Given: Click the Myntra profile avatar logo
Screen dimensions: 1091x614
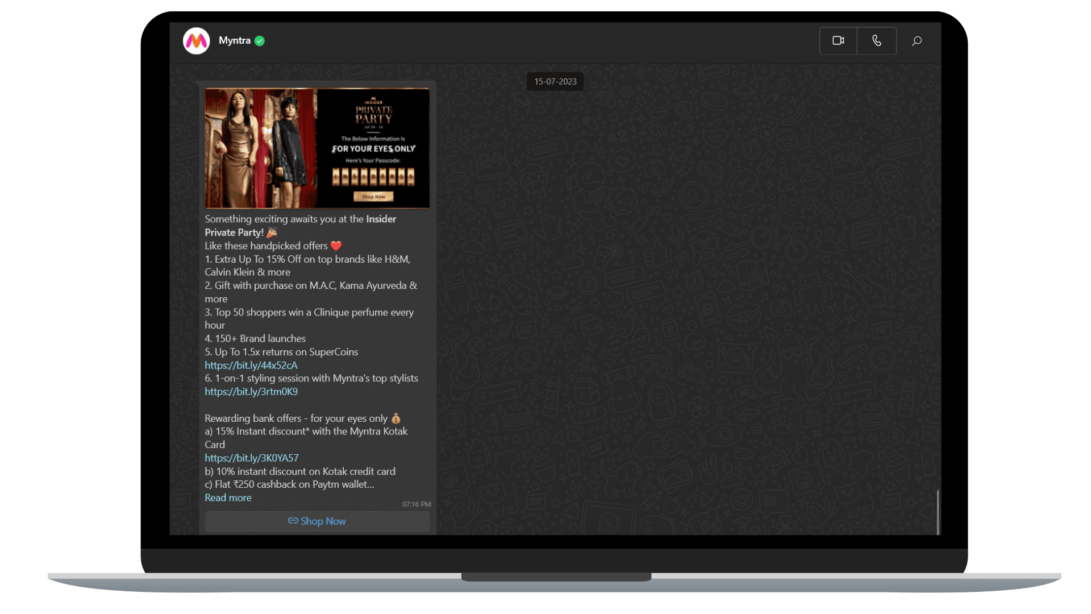Looking at the screenshot, I should [x=197, y=41].
